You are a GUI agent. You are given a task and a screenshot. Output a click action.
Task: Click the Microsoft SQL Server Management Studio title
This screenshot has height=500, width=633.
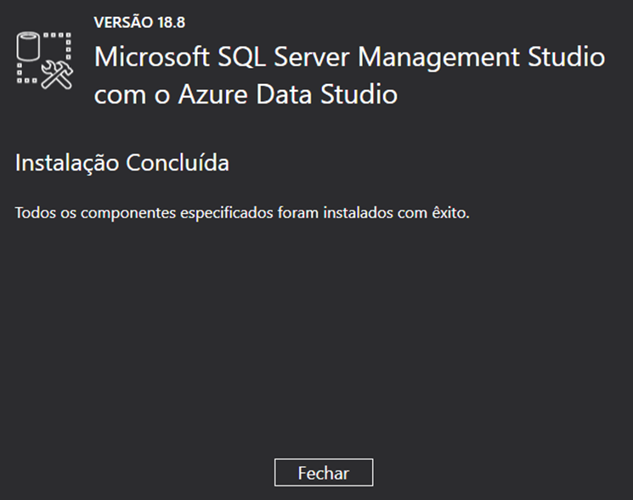point(349,57)
